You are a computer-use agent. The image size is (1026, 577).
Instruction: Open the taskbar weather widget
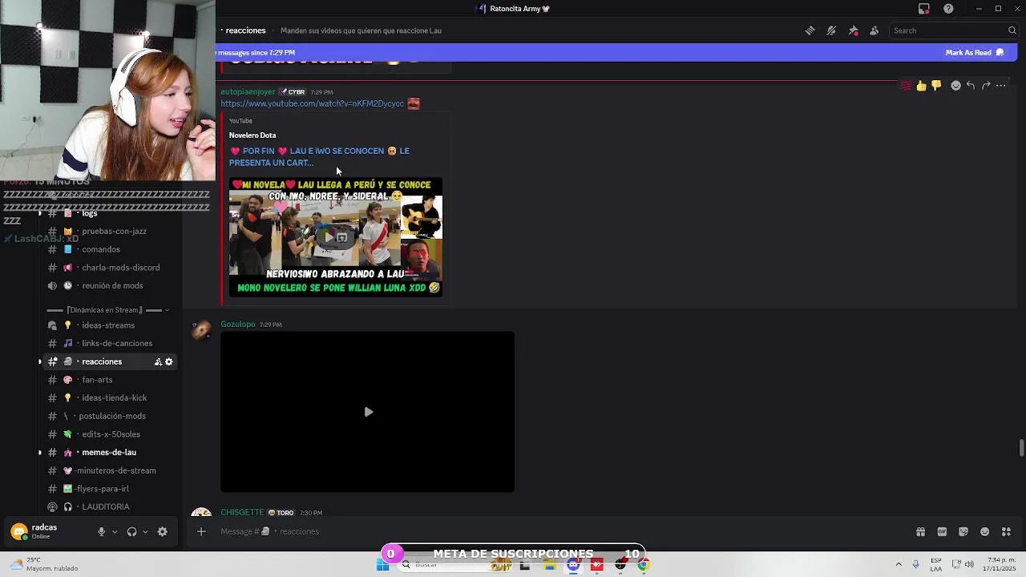44,564
